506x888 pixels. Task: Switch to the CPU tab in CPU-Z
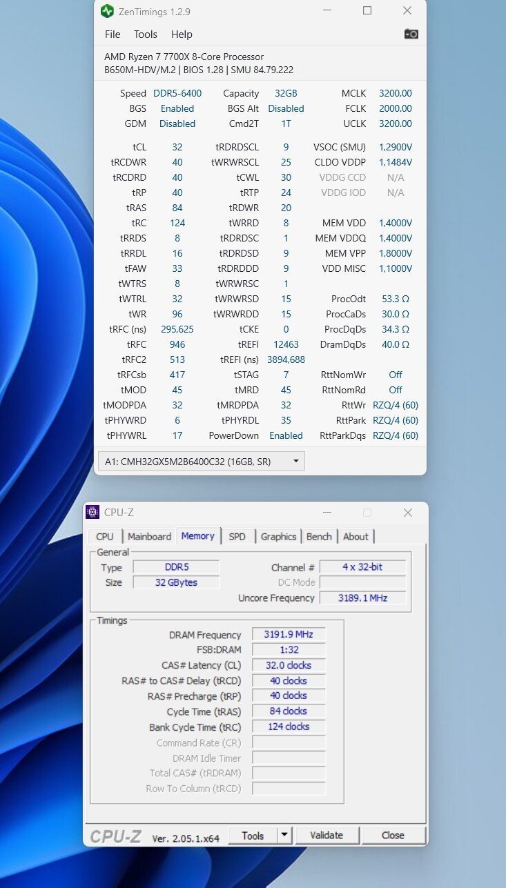[x=105, y=537]
